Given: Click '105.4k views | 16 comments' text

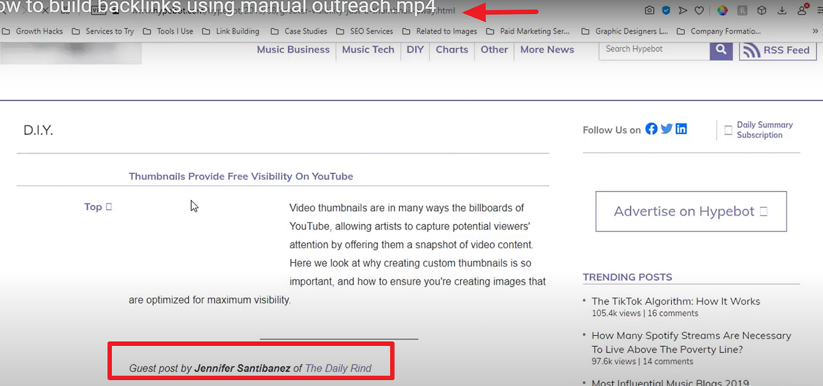Looking at the screenshot, I should pyautogui.click(x=646, y=314).
